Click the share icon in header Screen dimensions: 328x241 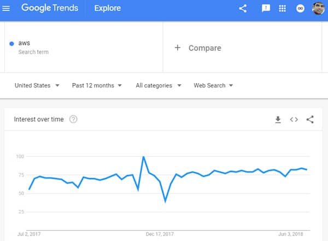243,9
